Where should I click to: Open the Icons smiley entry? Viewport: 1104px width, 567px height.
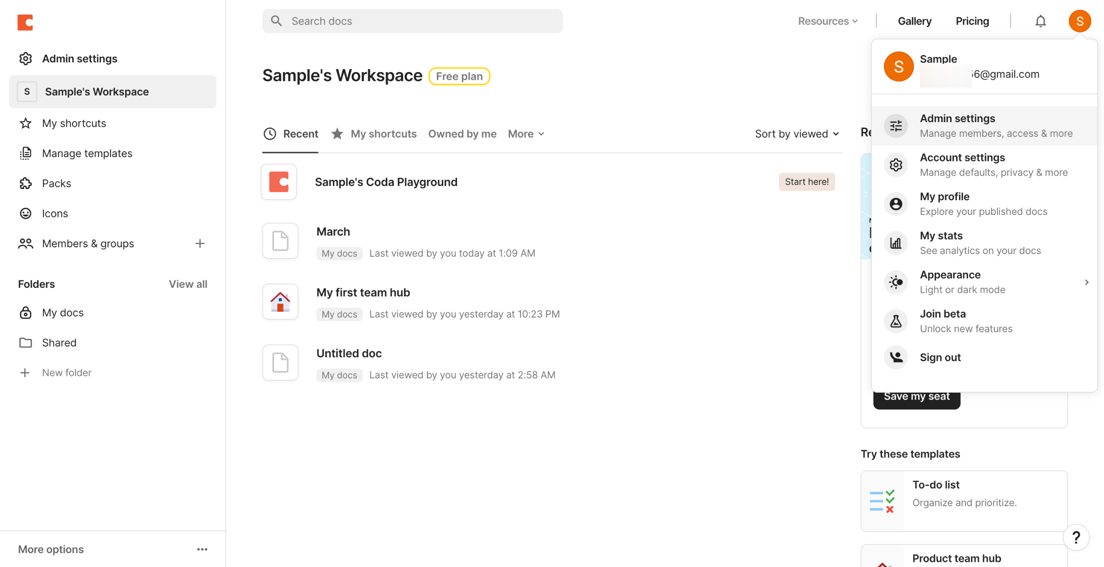tap(25, 213)
